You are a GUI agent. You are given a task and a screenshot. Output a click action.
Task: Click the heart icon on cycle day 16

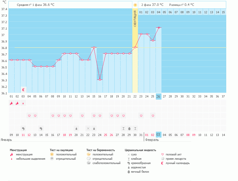(100, 116)
